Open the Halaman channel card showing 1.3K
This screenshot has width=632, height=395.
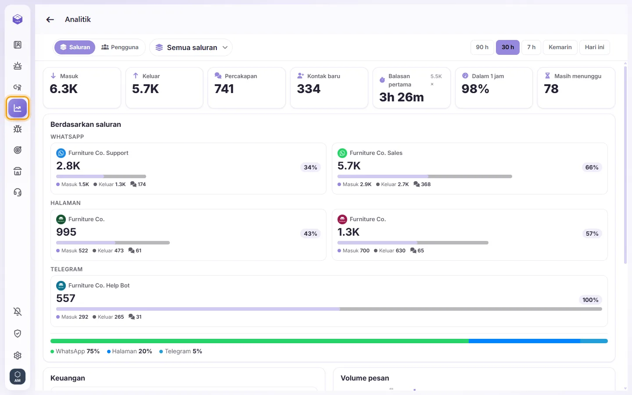coord(470,235)
